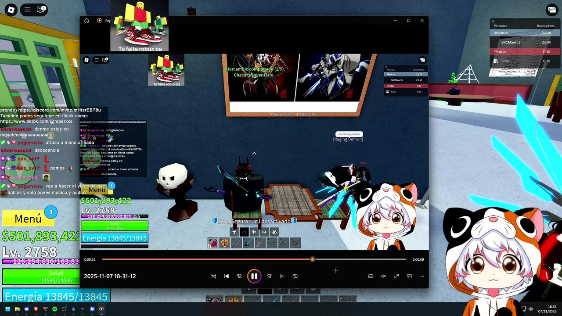The image size is (562, 316).
Task: Open File Explorer from the taskbar
Action: coord(17,309)
